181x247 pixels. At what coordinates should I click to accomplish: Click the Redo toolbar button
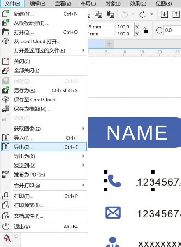[143, 14]
